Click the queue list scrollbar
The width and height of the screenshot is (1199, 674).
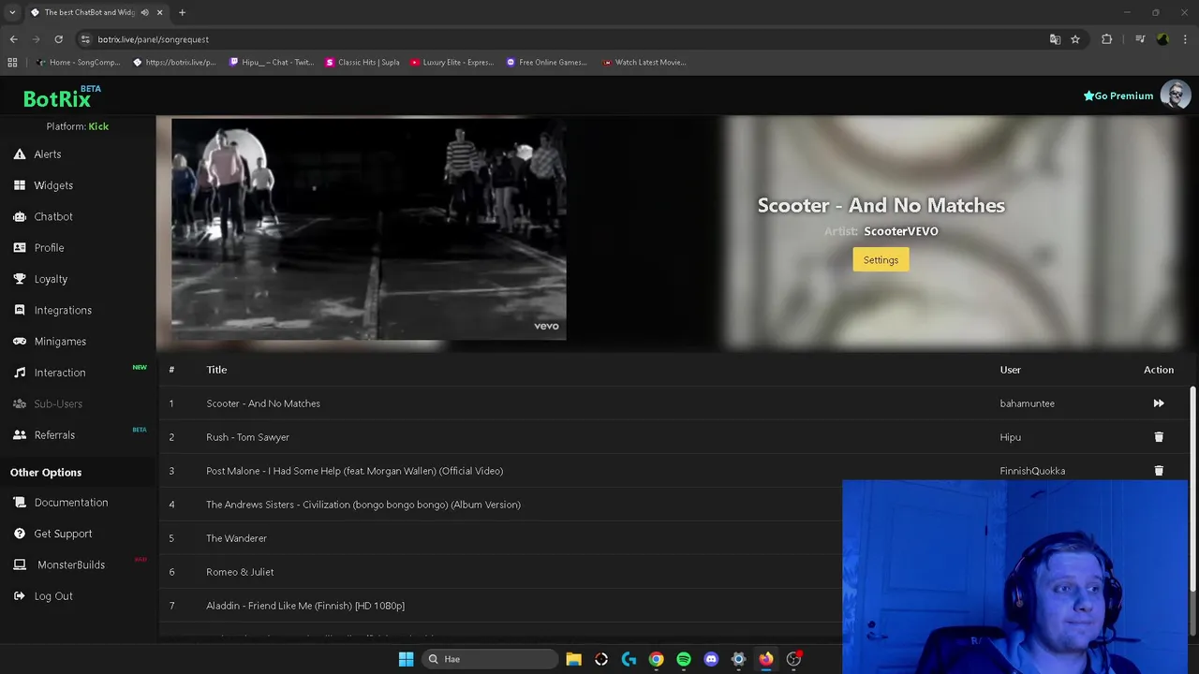click(x=1192, y=487)
